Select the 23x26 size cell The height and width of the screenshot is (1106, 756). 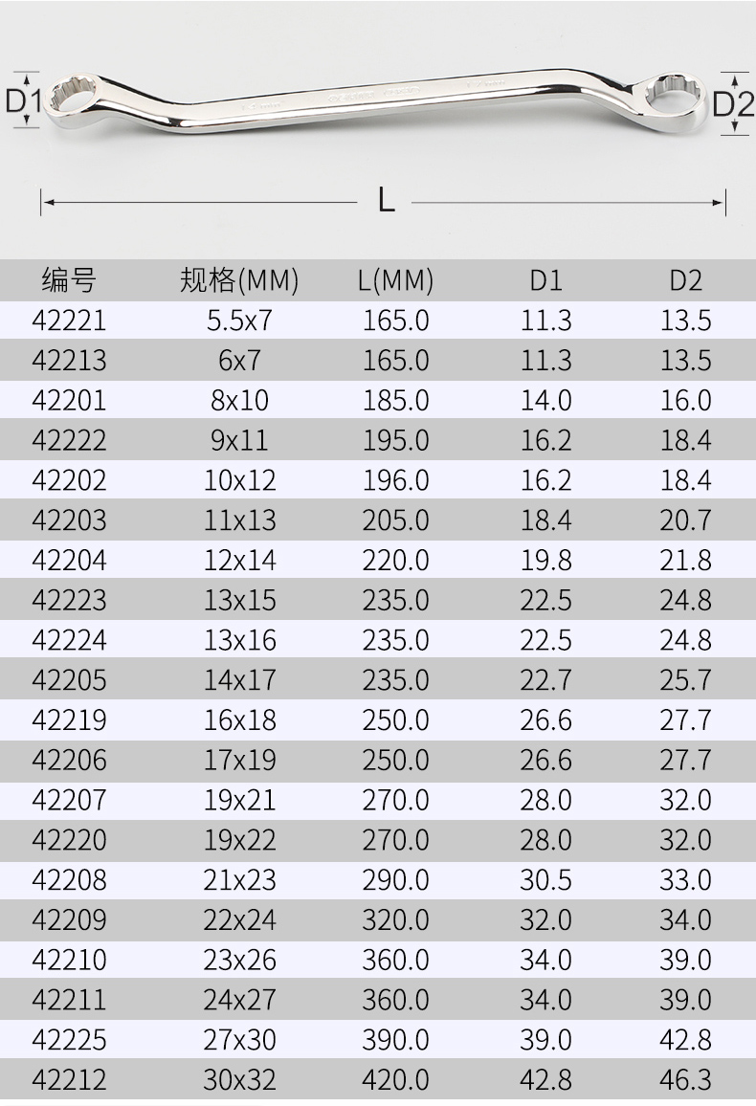point(239,960)
